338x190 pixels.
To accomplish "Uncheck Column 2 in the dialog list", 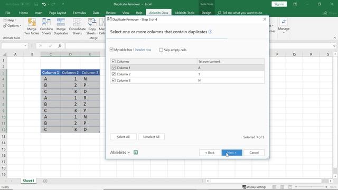I will [114, 74].
